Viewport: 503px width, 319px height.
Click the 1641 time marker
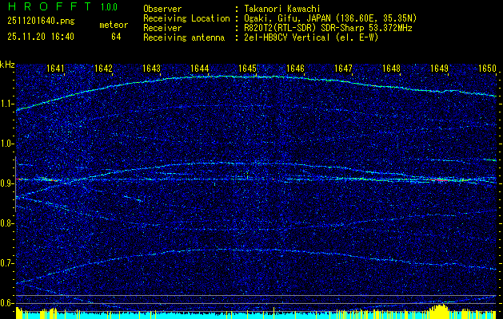coord(56,69)
